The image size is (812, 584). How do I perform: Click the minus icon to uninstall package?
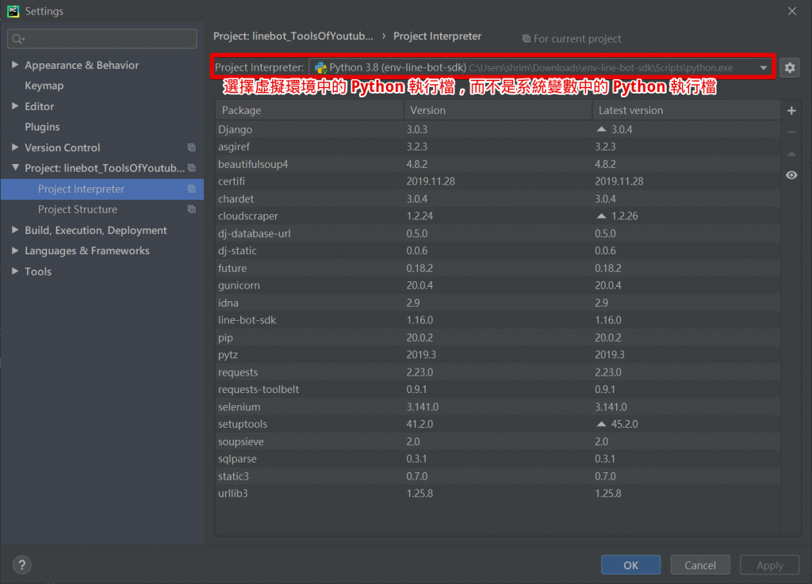791,132
